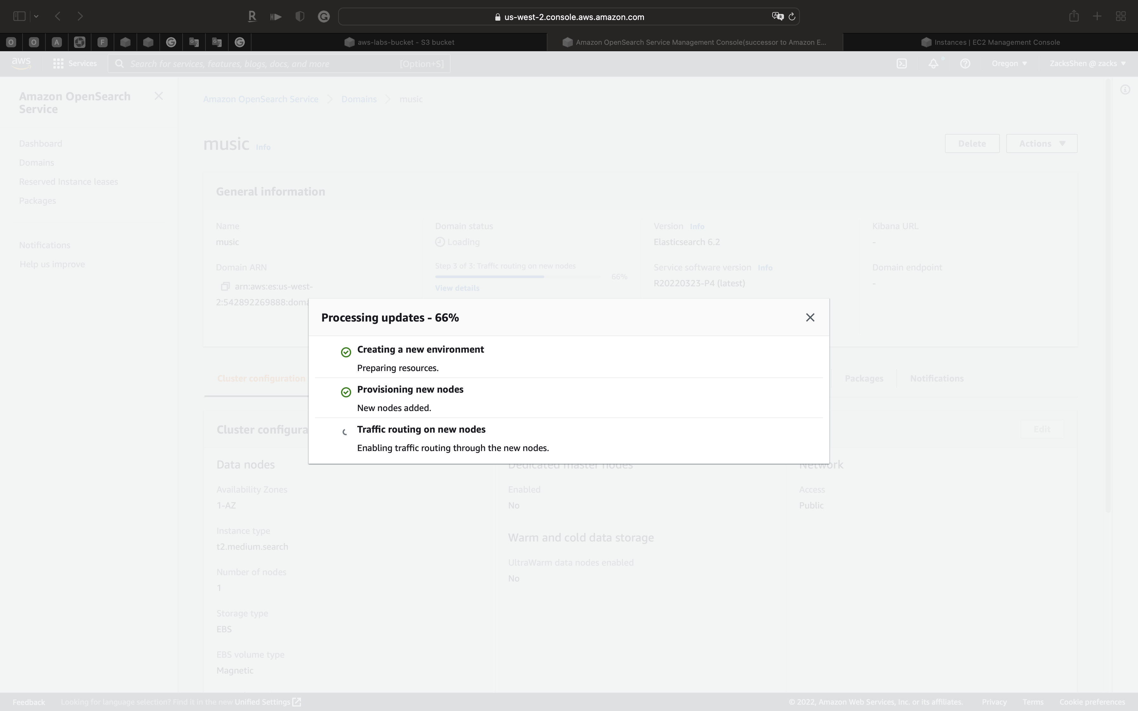Collapse the OpenSearch Service sidebar
This screenshot has height=711, width=1138.
(158, 96)
